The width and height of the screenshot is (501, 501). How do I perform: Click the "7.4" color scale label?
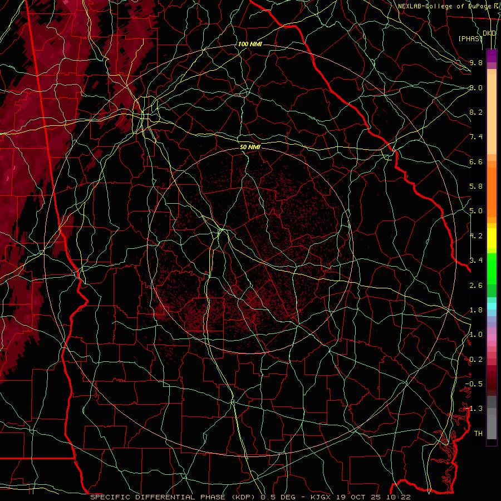pos(476,137)
